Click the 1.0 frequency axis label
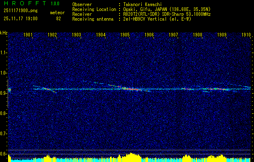Viewport: 254px width, 162px height. pyautogui.click(x=4, y=73)
